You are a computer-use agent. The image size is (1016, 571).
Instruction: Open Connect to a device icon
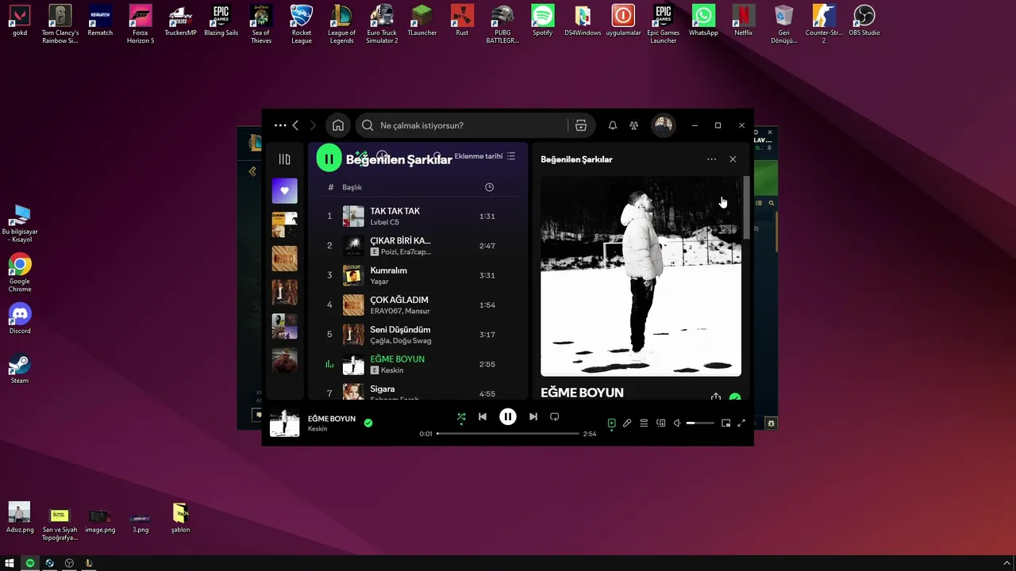(661, 423)
